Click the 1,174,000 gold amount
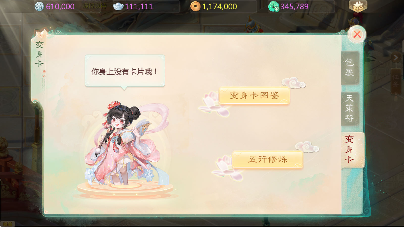Image resolution: width=404 pixels, height=227 pixels. (x=219, y=7)
